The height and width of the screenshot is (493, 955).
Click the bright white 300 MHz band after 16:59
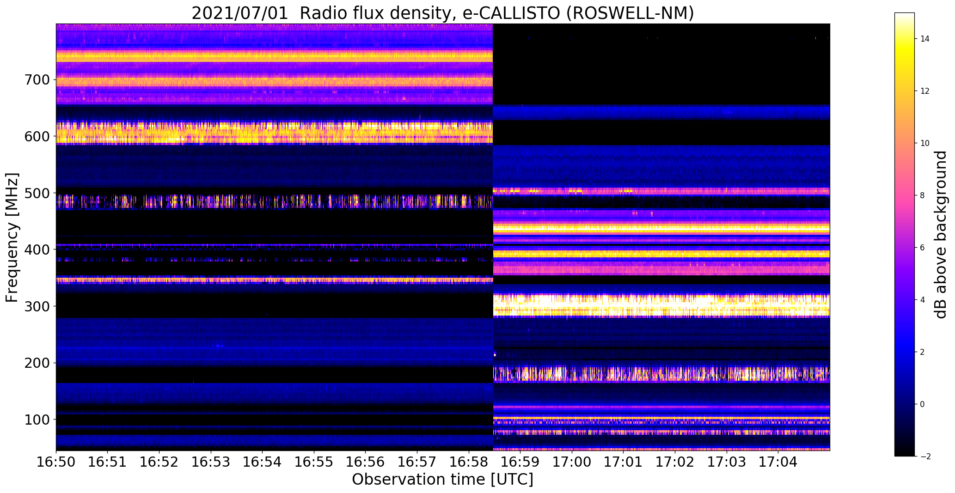pyautogui.click(x=661, y=305)
